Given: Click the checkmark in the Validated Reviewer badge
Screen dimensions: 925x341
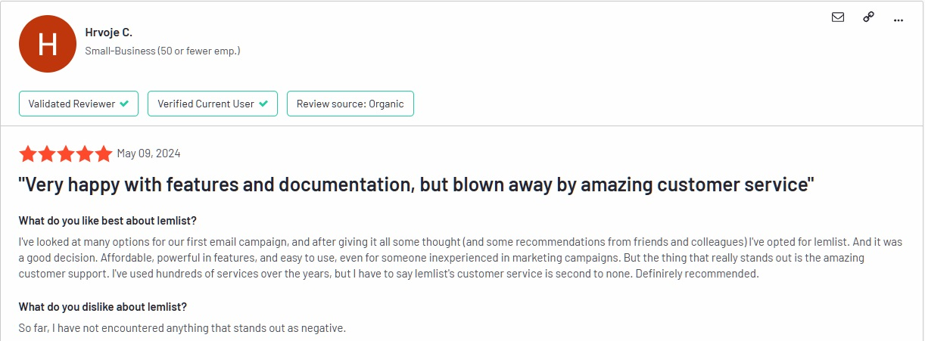Looking at the screenshot, I should click(x=125, y=104).
